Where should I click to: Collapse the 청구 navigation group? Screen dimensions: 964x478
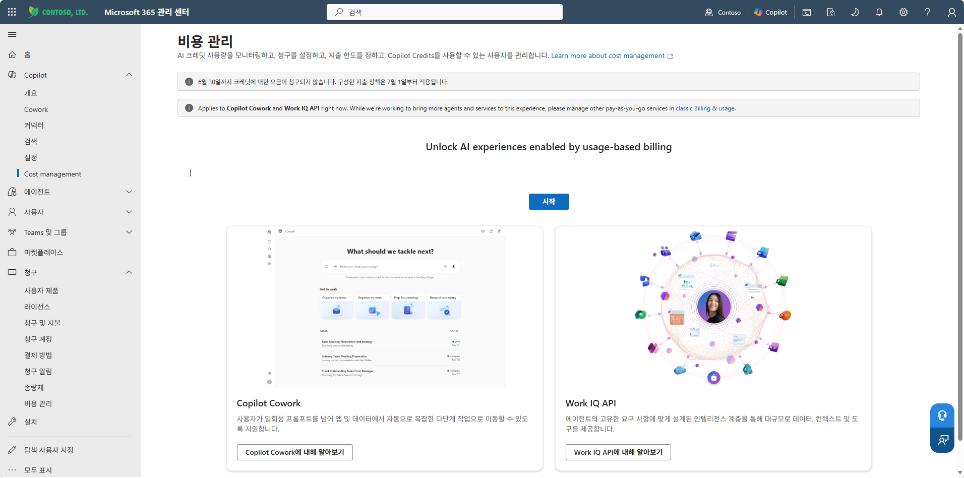pos(129,272)
